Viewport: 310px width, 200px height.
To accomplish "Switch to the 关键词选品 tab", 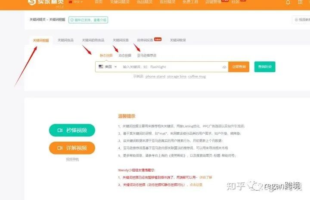I will coord(65,40).
